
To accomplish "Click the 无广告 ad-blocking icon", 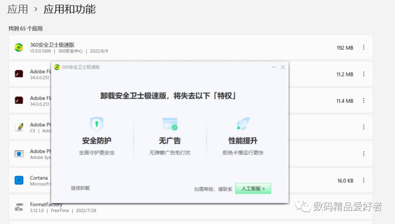I will pyautogui.click(x=169, y=123).
